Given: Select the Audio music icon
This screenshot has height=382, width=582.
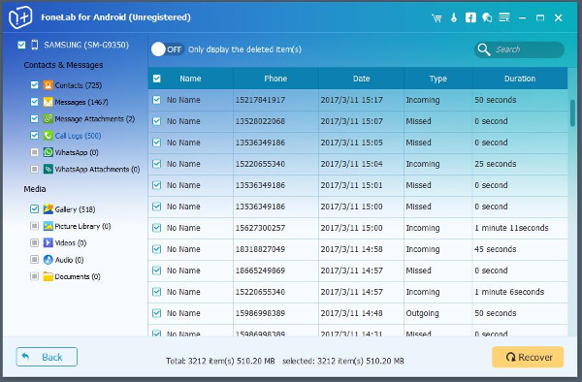Looking at the screenshot, I should pos(48,260).
